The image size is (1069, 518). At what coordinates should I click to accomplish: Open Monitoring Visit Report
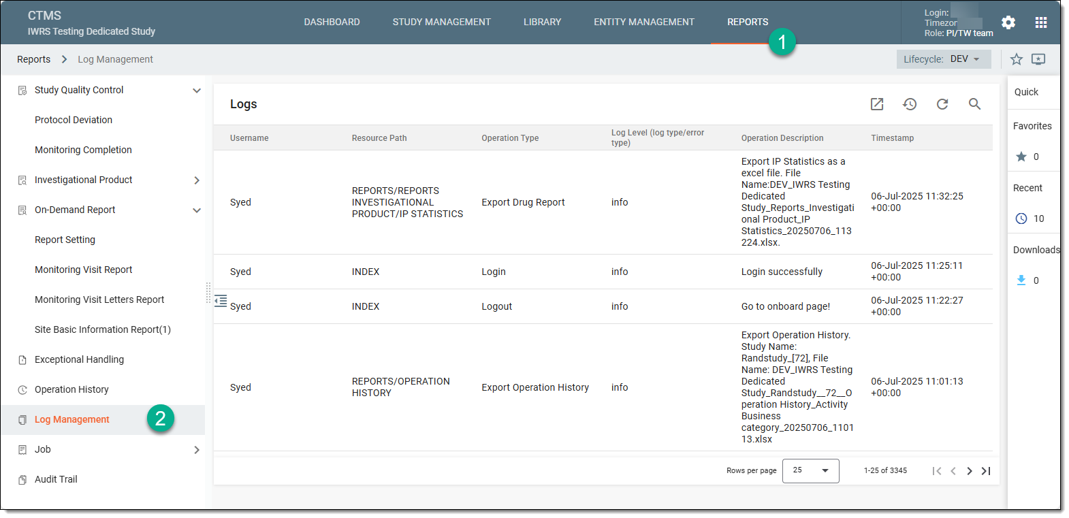pyautogui.click(x=84, y=270)
